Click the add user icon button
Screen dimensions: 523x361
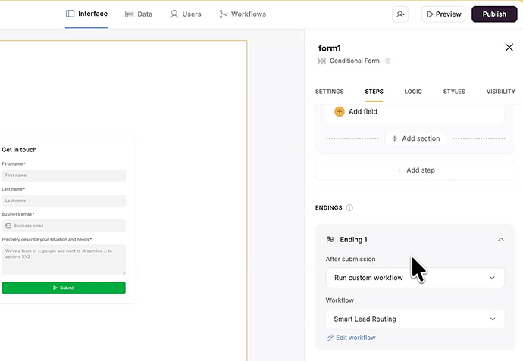click(399, 14)
